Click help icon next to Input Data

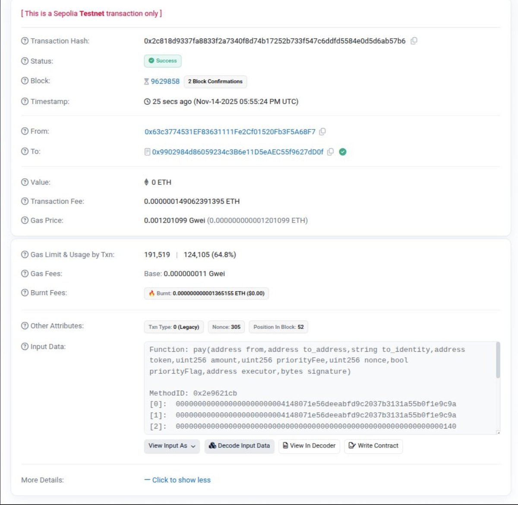(x=25, y=347)
